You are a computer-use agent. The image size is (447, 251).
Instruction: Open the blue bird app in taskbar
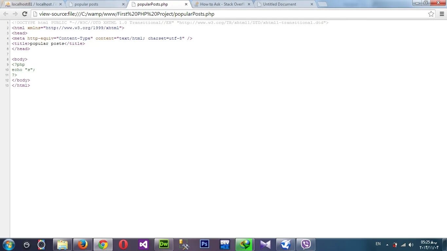[286, 244]
